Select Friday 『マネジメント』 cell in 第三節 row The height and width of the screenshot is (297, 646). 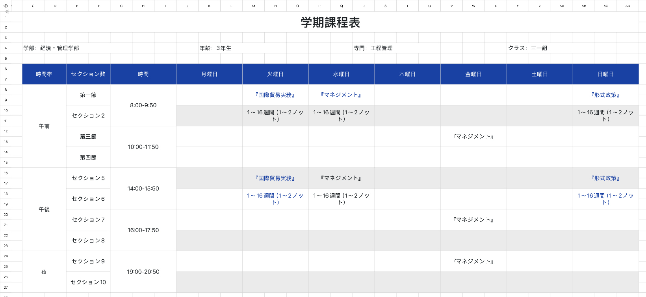coord(473,136)
